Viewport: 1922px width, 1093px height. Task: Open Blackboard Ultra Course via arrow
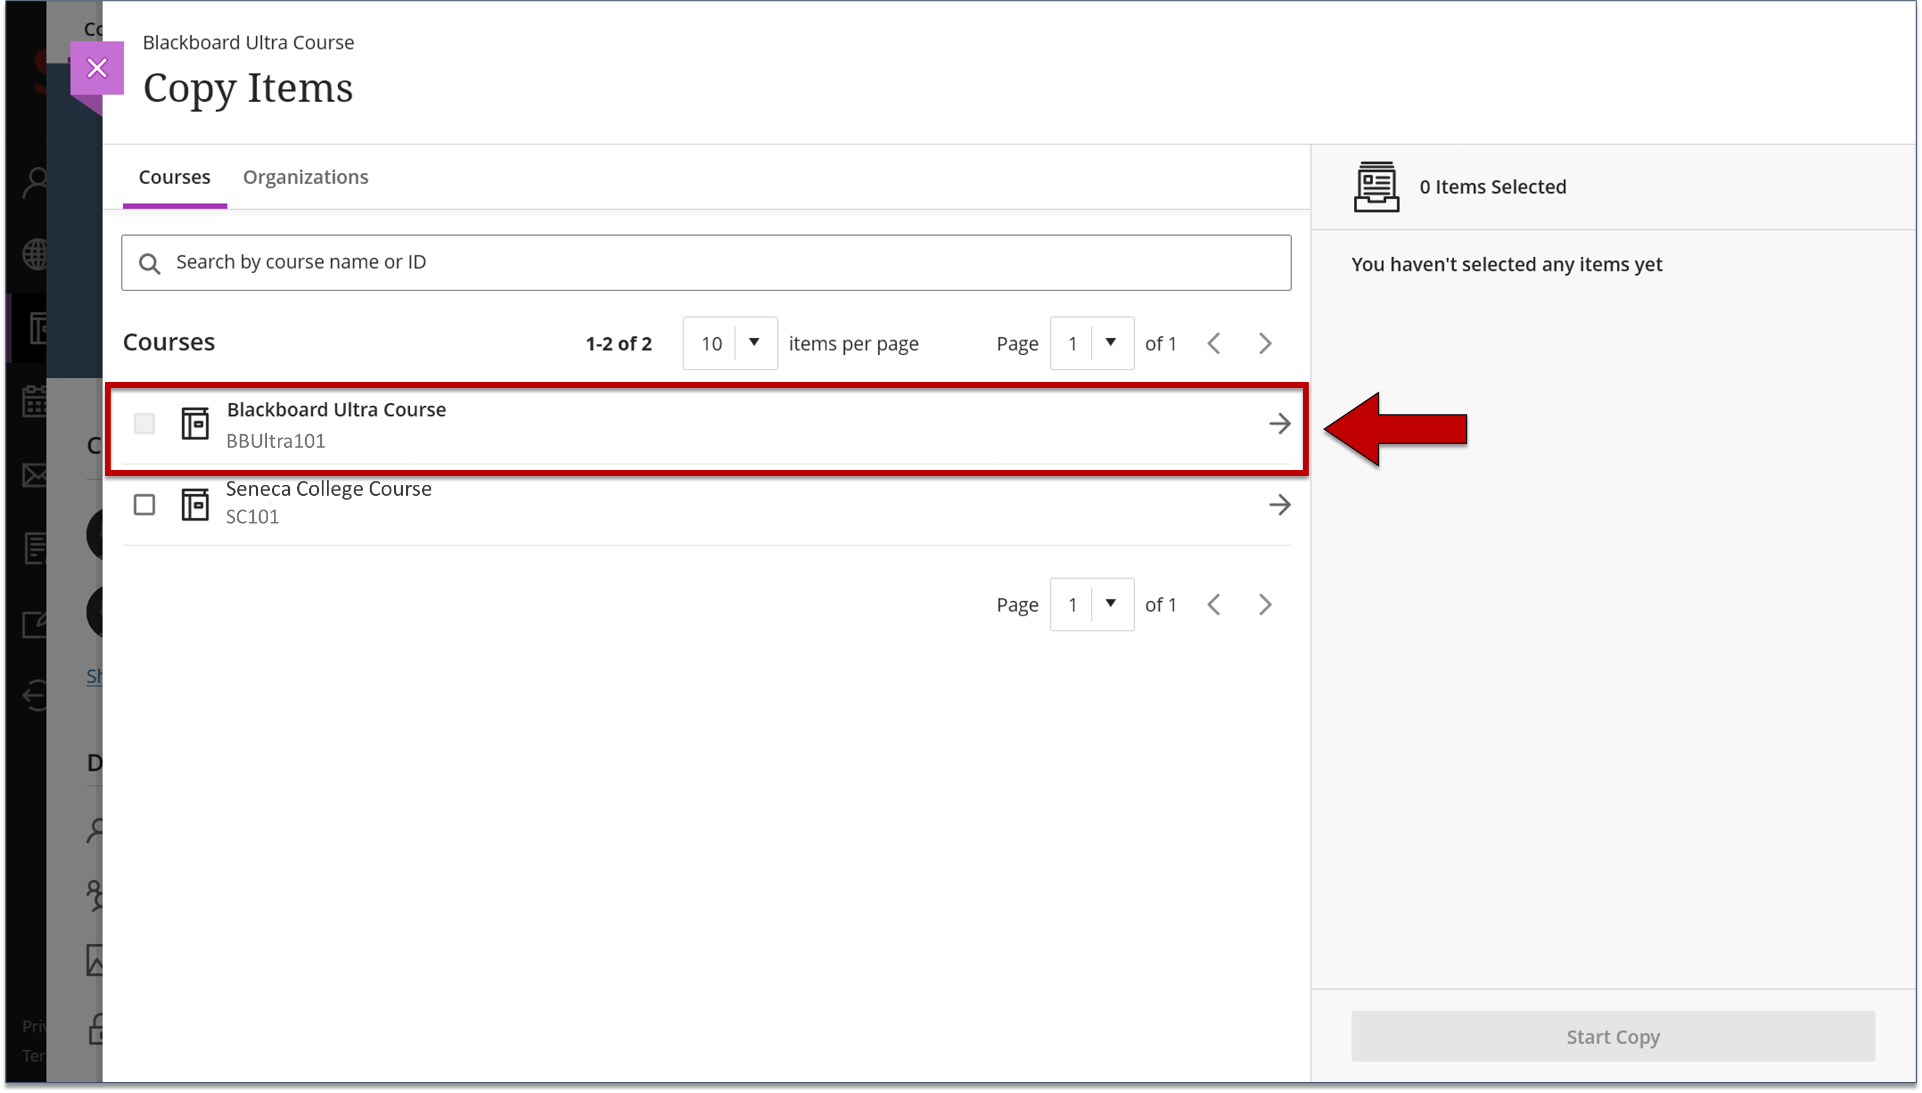click(1280, 423)
